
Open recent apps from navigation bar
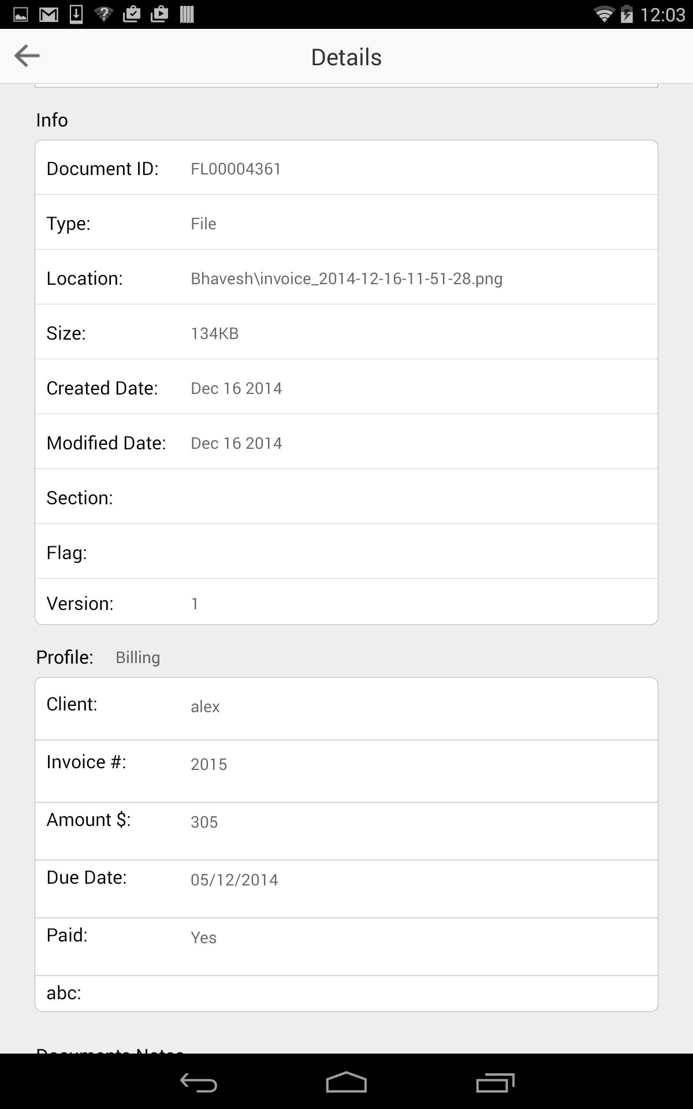point(495,1082)
